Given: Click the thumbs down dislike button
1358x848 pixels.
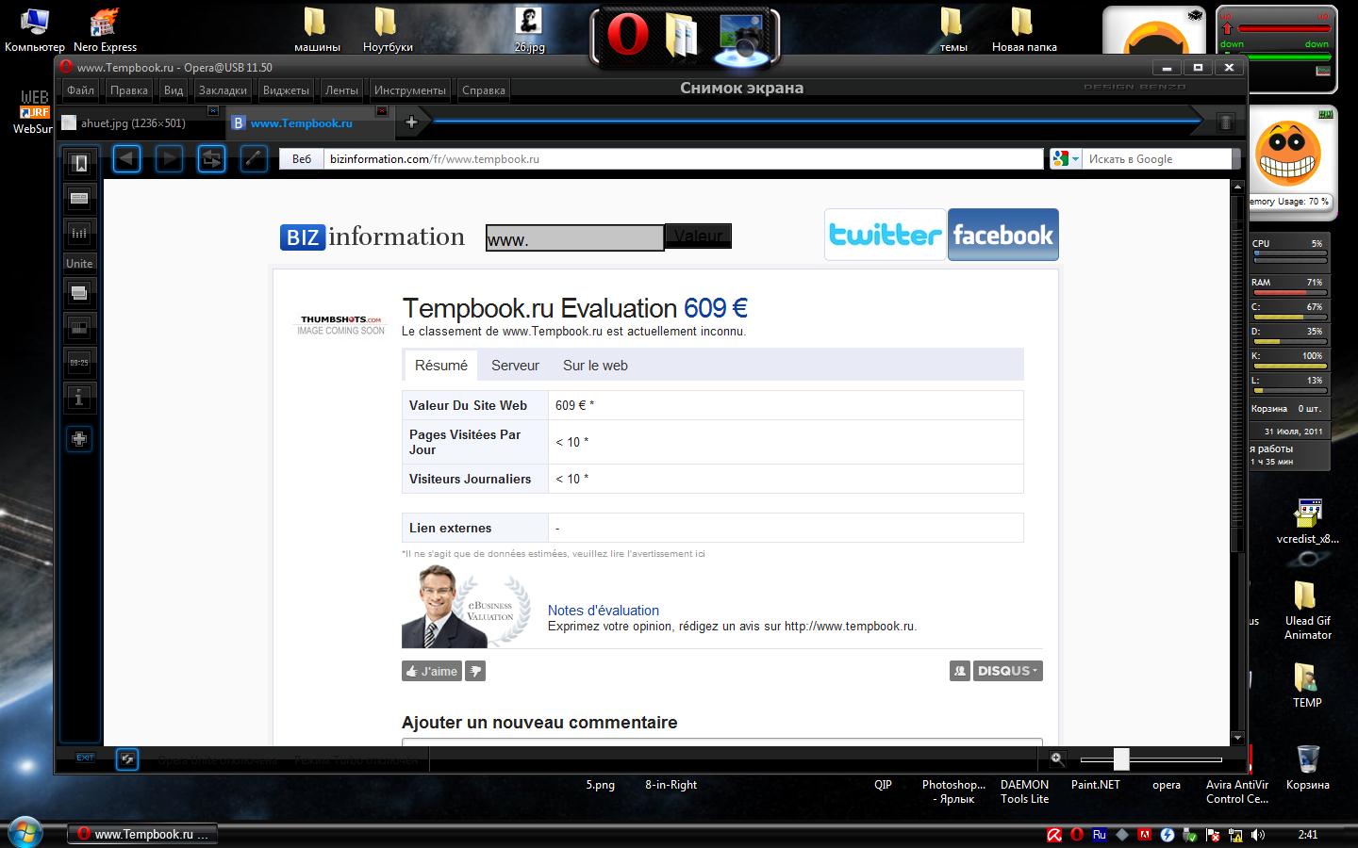Looking at the screenshot, I should tap(475, 671).
